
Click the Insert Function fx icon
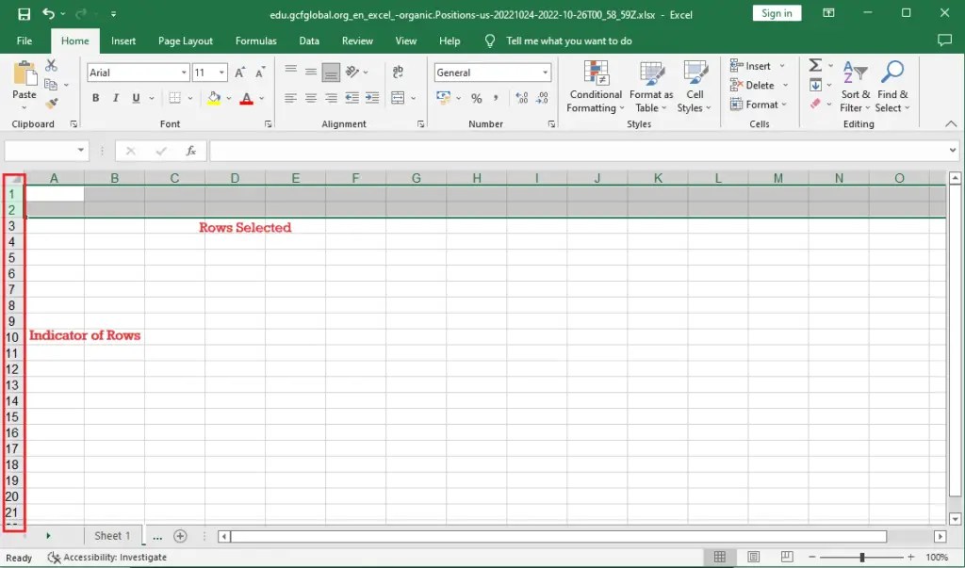(190, 151)
